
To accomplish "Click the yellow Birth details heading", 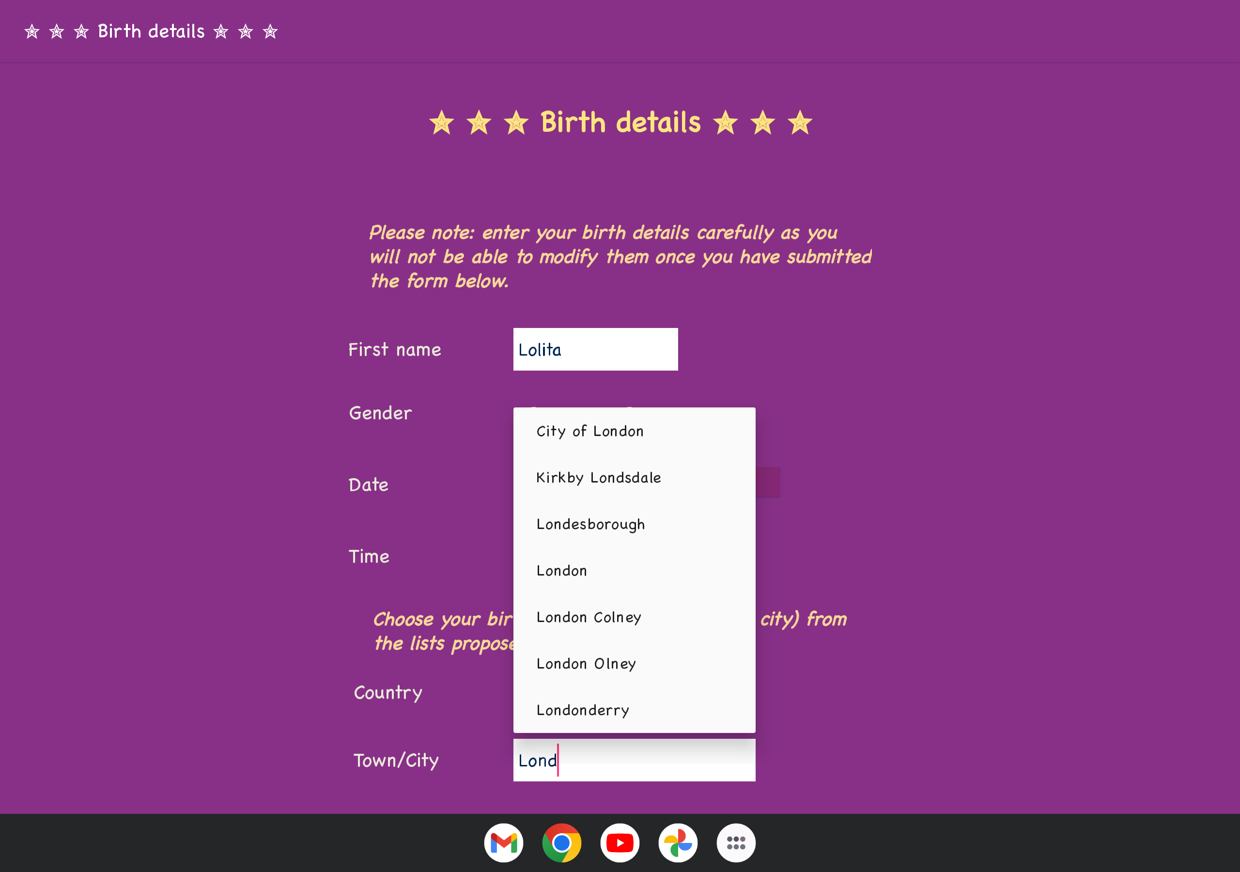I will pyautogui.click(x=620, y=122).
